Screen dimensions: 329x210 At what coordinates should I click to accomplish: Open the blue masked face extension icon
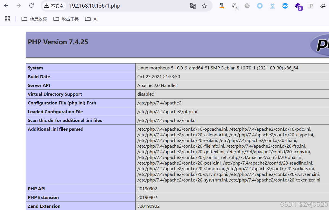click(285, 6)
